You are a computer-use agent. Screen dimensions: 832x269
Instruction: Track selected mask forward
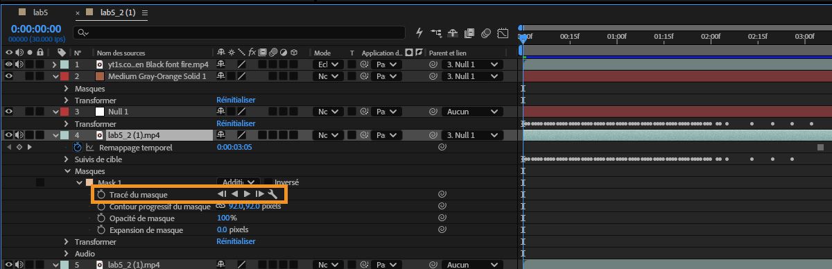[x=247, y=194]
